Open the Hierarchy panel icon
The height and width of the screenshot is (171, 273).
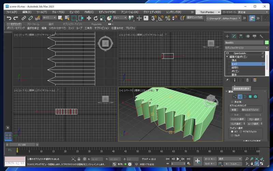tap(241, 36)
